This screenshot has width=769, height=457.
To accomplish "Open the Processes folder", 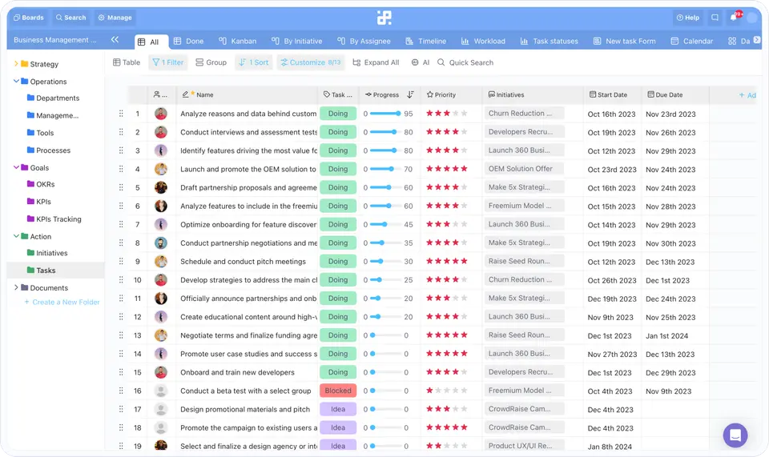I will coord(53,150).
